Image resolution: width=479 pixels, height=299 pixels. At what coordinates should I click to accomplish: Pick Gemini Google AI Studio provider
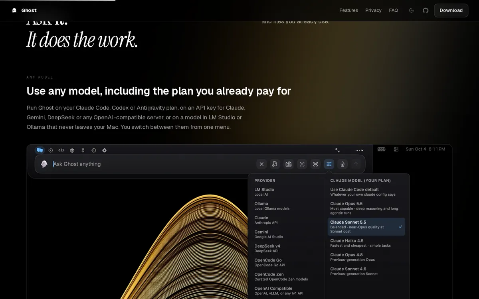pyautogui.click(x=286, y=234)
